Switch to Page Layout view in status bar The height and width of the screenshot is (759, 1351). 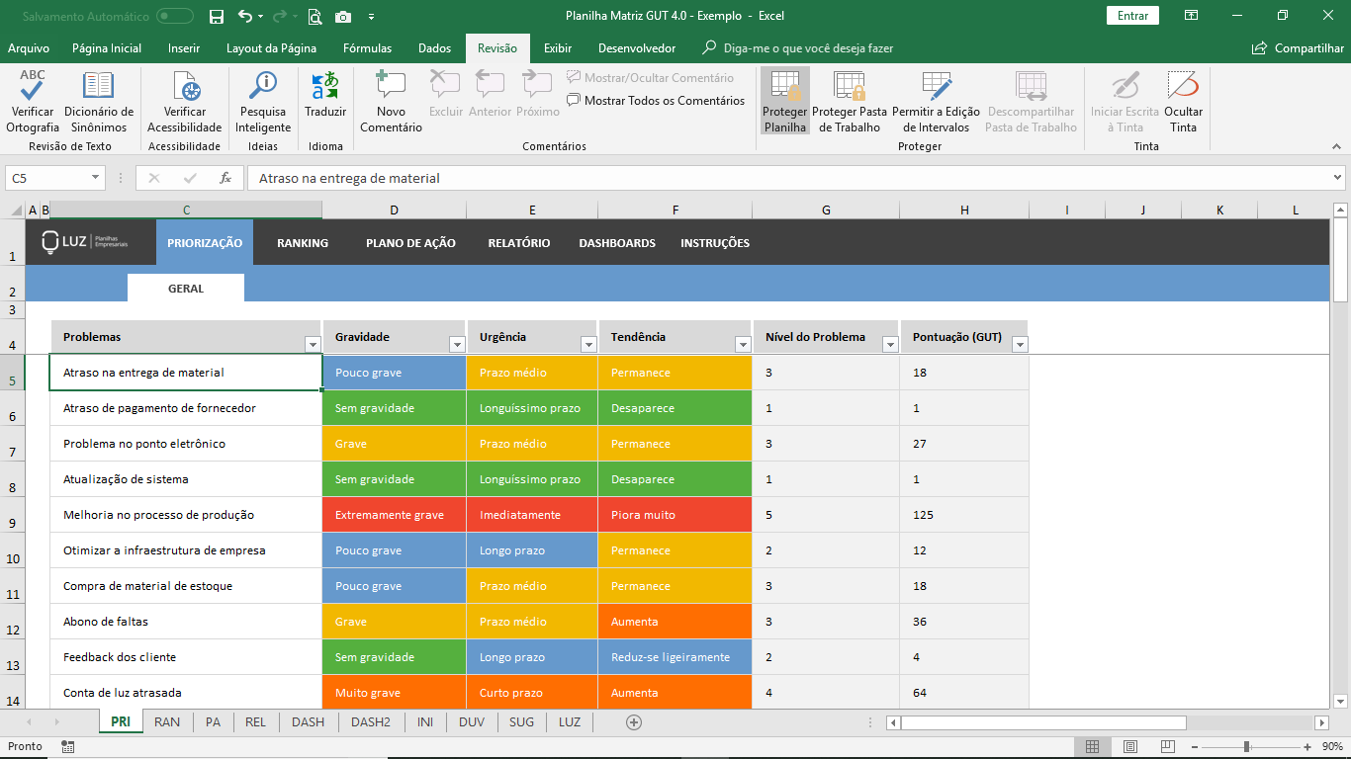click(1129, 746)
